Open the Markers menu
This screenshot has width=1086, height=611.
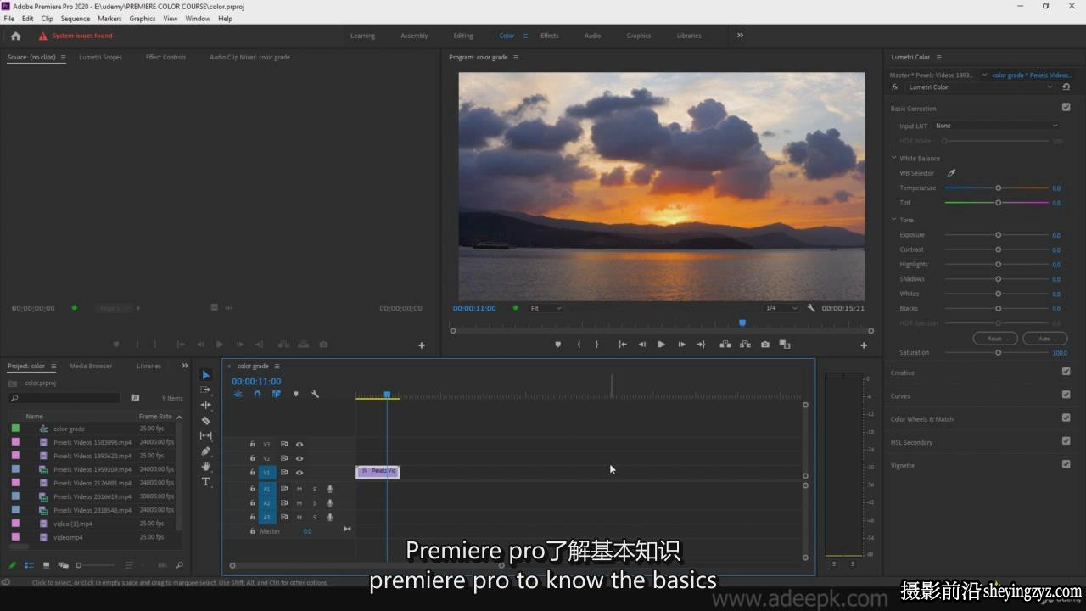tap(109, 18)
